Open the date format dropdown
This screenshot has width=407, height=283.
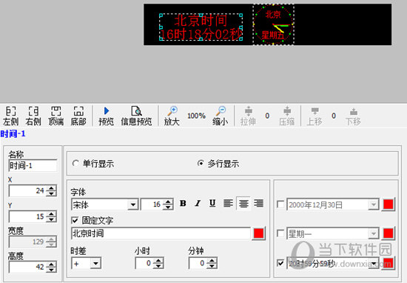tap(373, 204)
